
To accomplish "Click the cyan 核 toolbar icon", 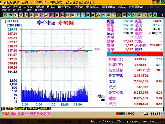I will 103,15.
